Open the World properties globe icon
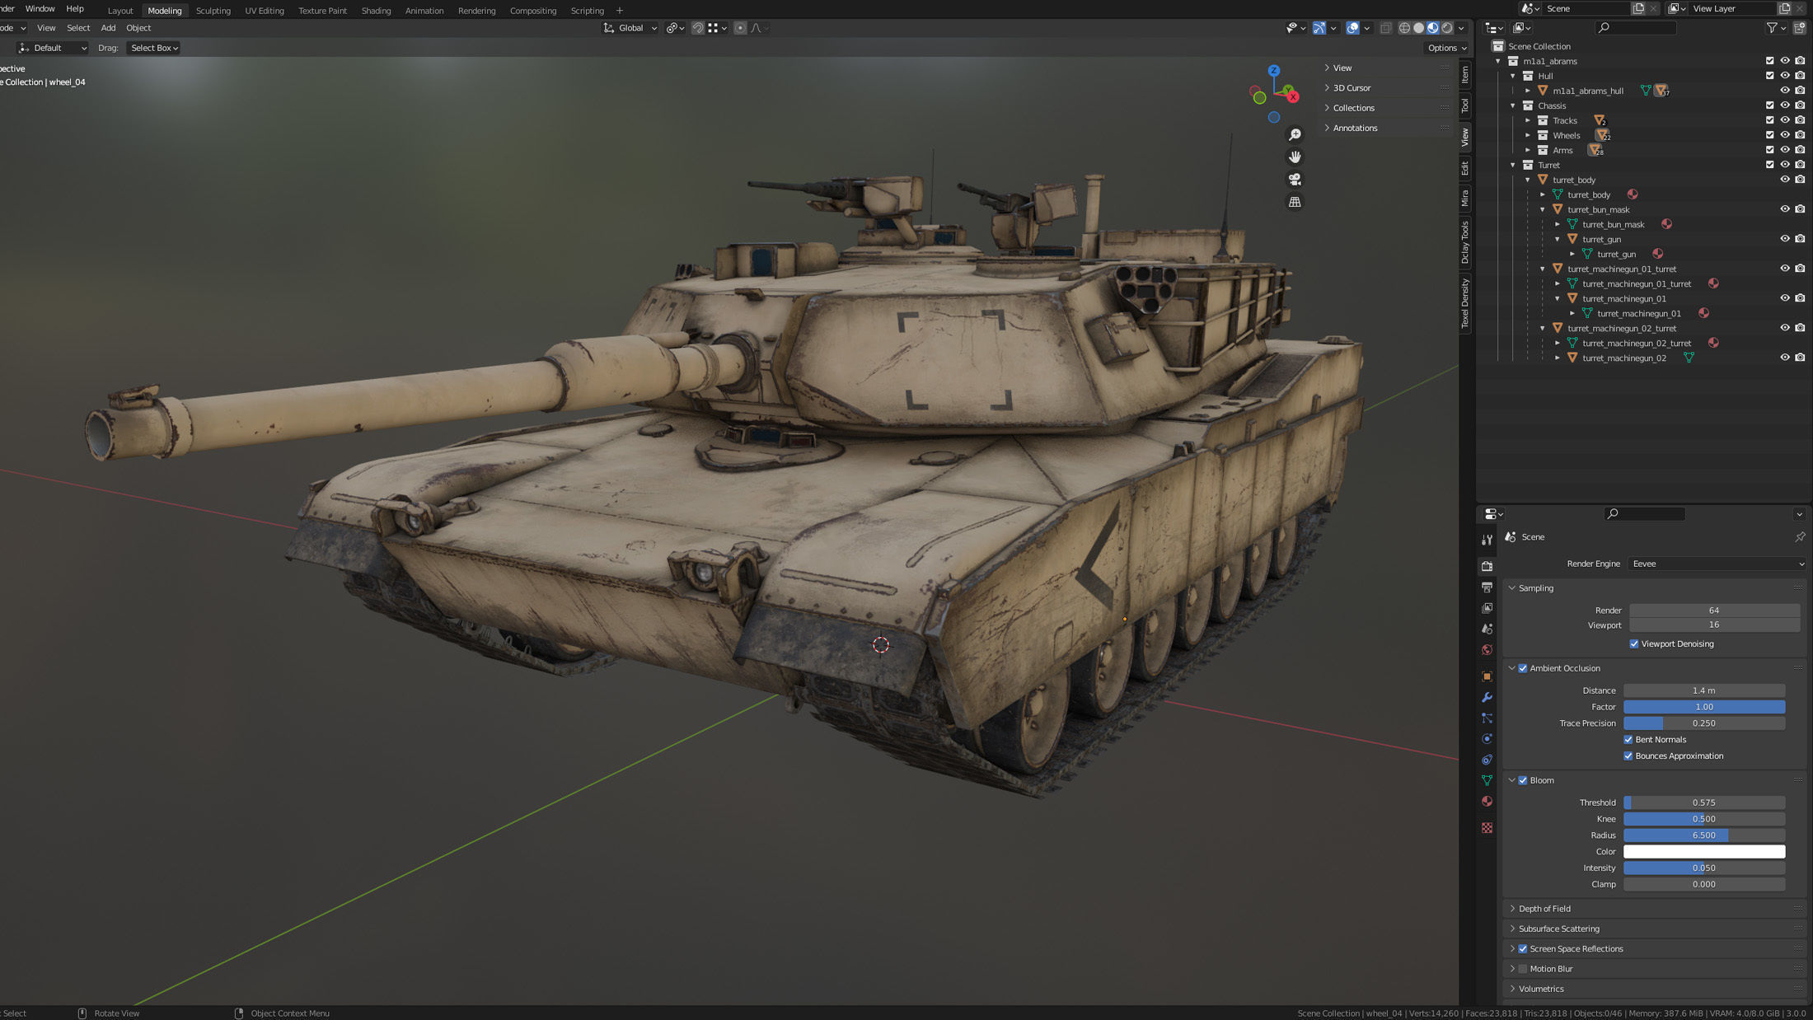 (x=1487, y=650)
